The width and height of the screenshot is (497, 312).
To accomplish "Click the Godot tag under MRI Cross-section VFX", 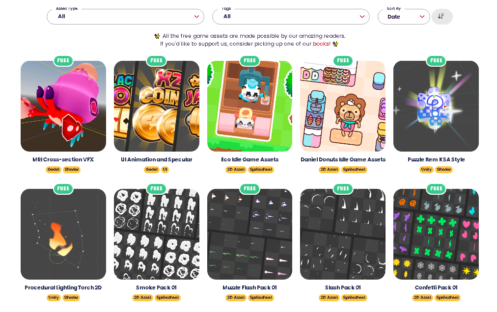I will pyautogui.click(x=54, y=169).
